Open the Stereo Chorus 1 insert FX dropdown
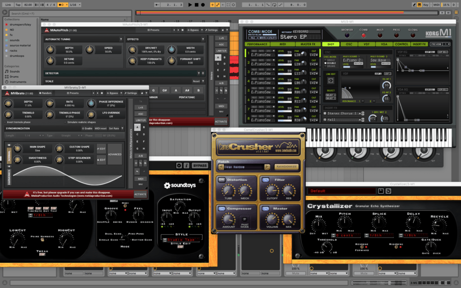The height and width of the screenshot is (288, 461). [x=344, y=113]
